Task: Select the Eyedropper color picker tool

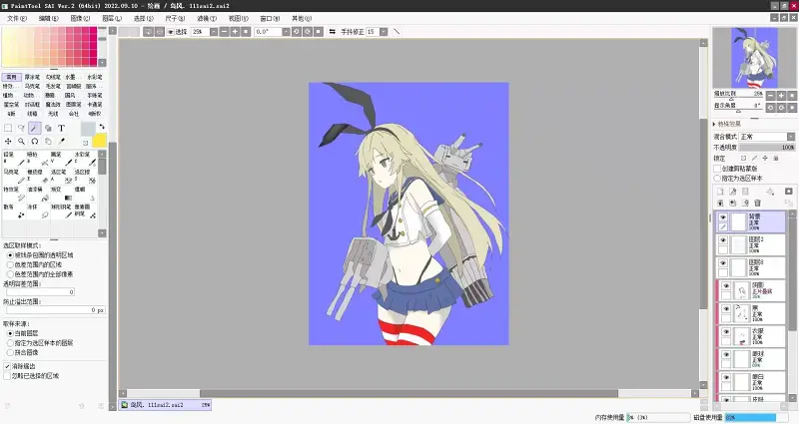Action: [61, 141]
